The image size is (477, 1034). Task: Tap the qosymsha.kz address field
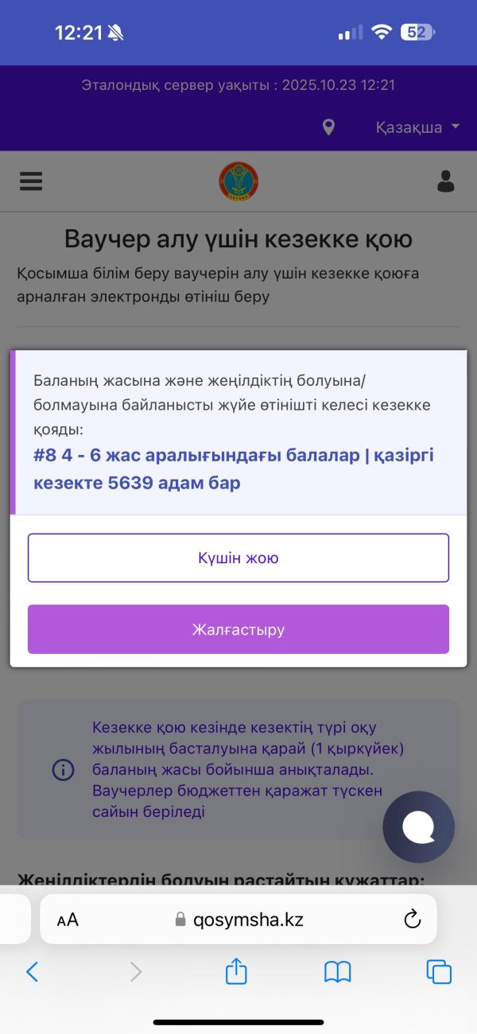pos(238,919)
